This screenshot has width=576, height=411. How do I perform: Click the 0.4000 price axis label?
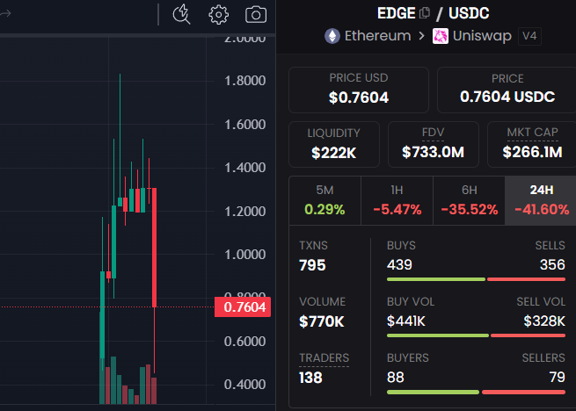click(x=244, y=384)
